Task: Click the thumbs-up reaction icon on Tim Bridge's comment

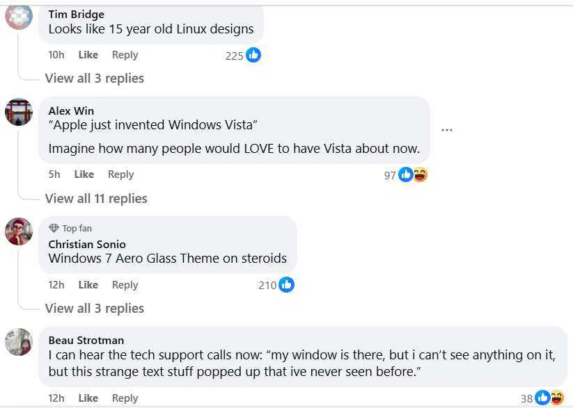Action: pyautogui.click(x=252, y=55)
